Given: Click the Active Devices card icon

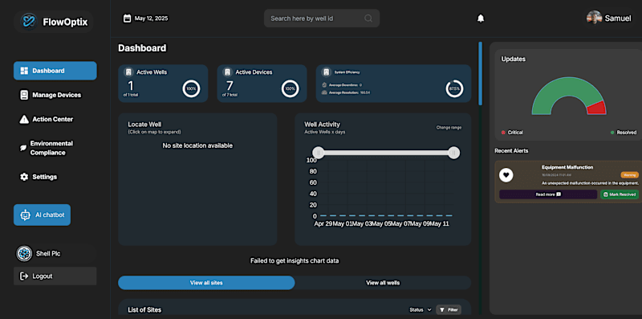Looking at the screenshot, I should pos(227,72).
